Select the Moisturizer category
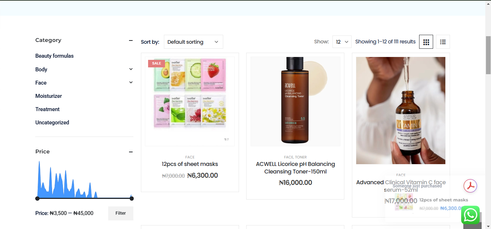This screenshot has width=491, height=229. tap(49, 96)
